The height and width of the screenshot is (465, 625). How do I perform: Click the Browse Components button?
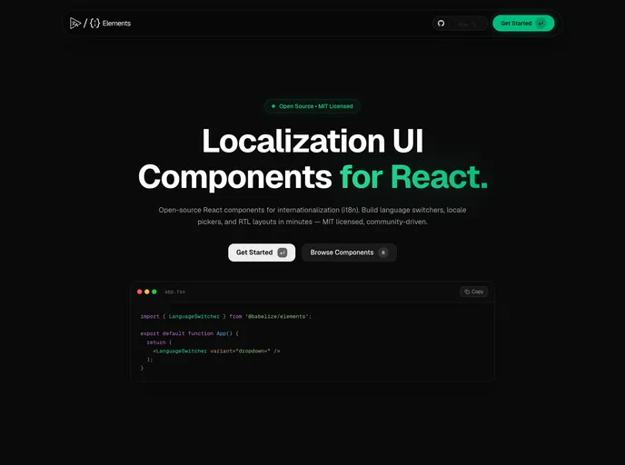click(x=349, y=252)
